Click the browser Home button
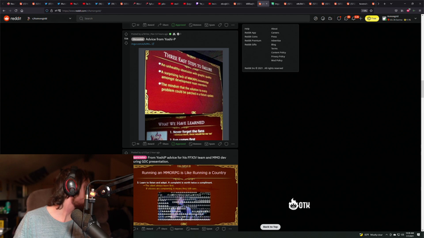The height and width of the screenshot is (238, 424). click(x=22, y=11)
